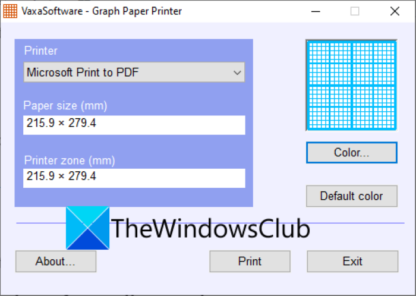Screen dimensions: 416x296
Task: Click the 'Printer' label text
Action: (x=41, y=51)
